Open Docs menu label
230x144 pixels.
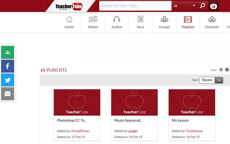140,27
